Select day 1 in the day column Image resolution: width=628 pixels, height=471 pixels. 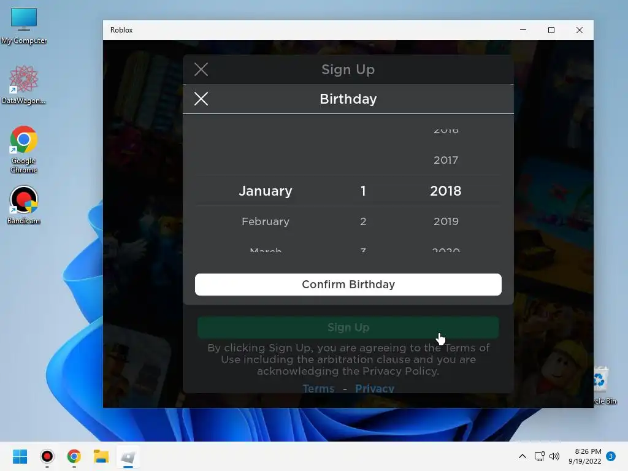tap(363, 191)
